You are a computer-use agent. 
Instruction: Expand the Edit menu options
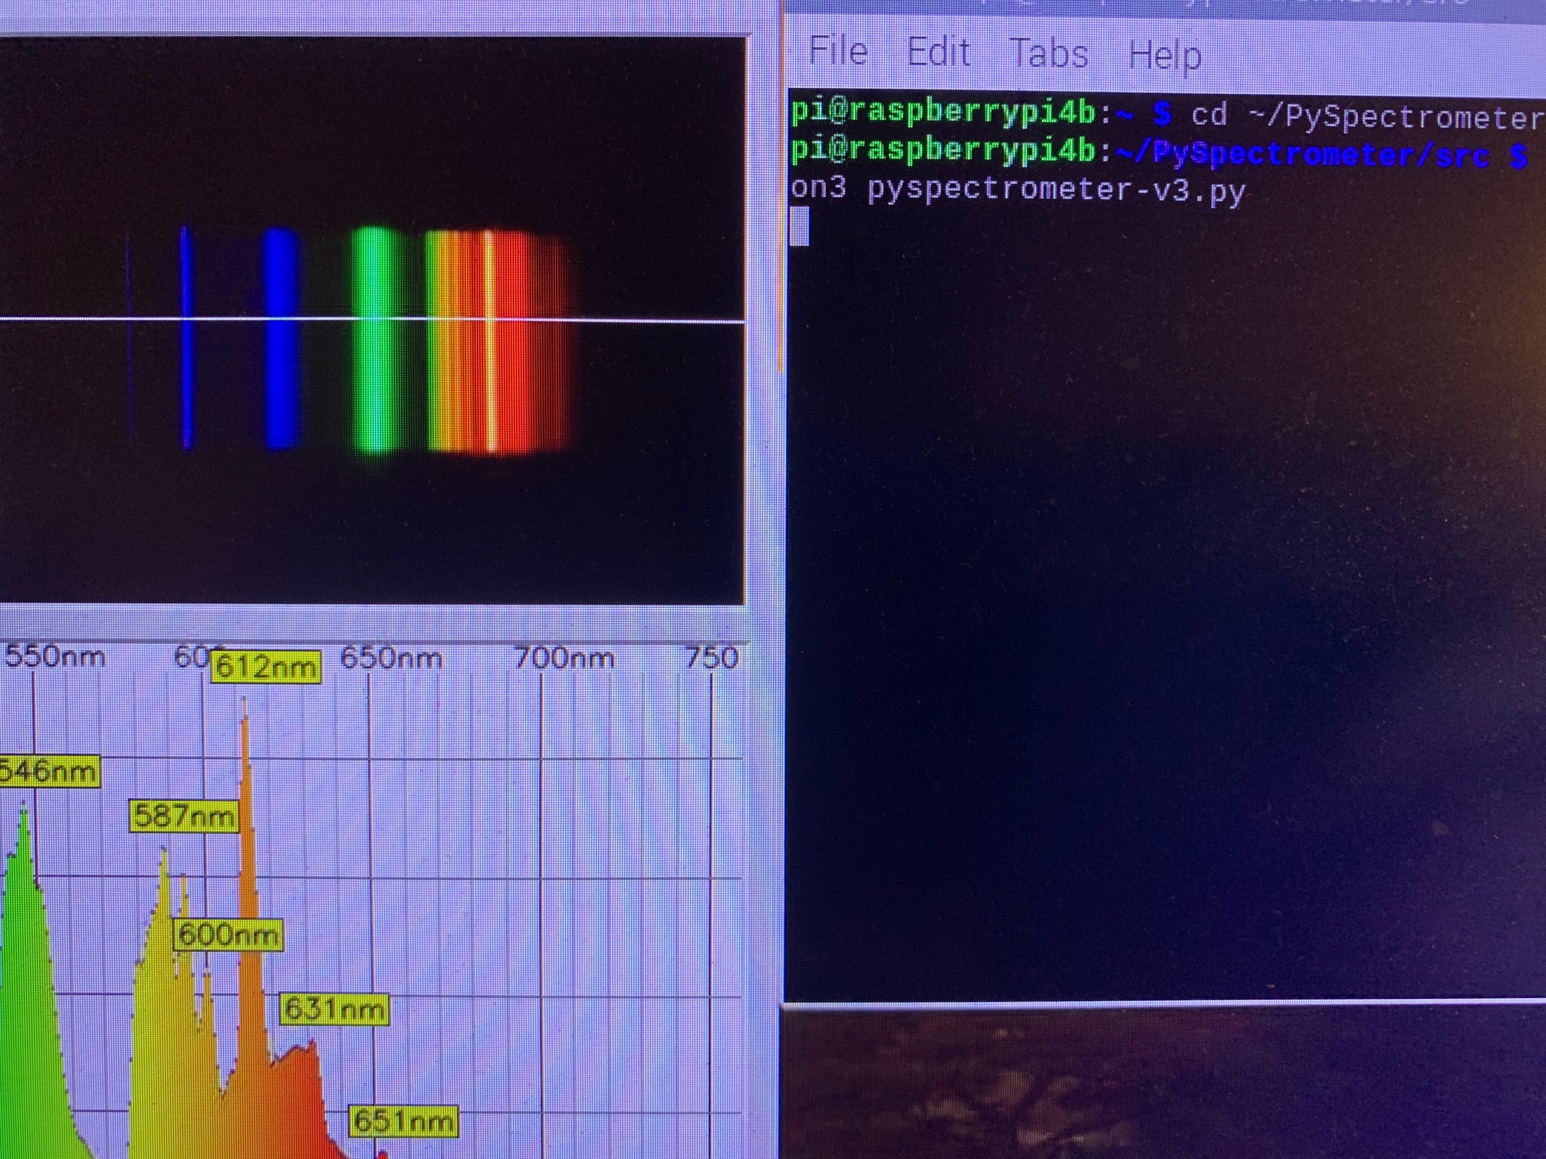941,51
